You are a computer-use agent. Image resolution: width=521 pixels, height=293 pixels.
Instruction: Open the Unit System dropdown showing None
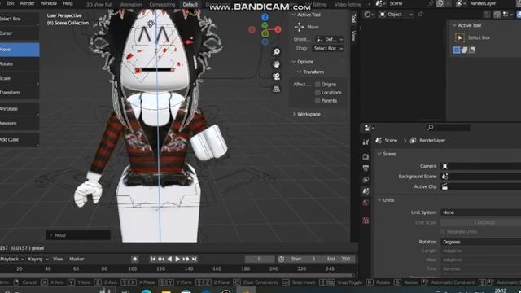[481, 212]
